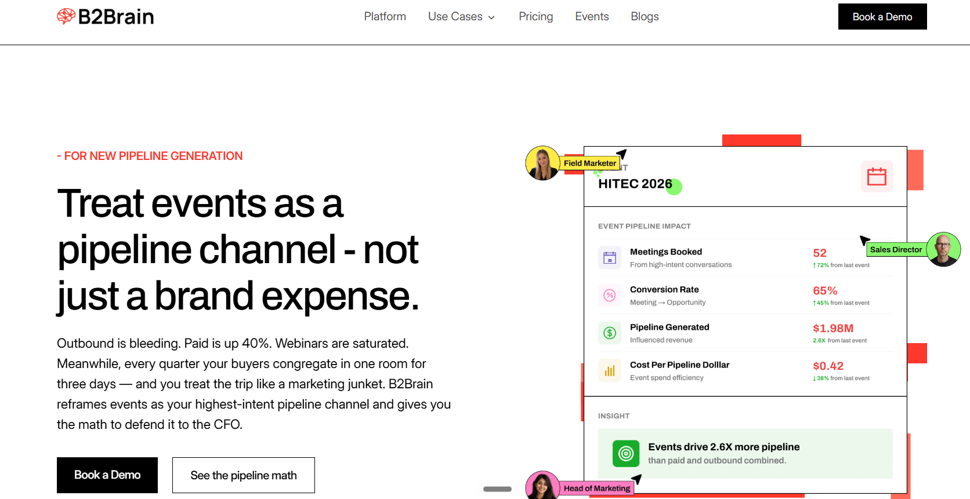The height and width of the screenshot is (499, 970).
Task: Click the $0.42 cost value
Action: click(828, 366)
